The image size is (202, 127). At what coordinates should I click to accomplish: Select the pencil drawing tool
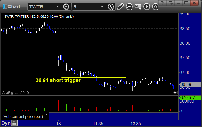point(121,7)
